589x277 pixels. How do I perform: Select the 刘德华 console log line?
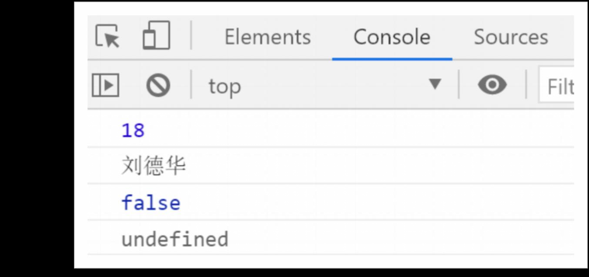[x=154, y=166]
